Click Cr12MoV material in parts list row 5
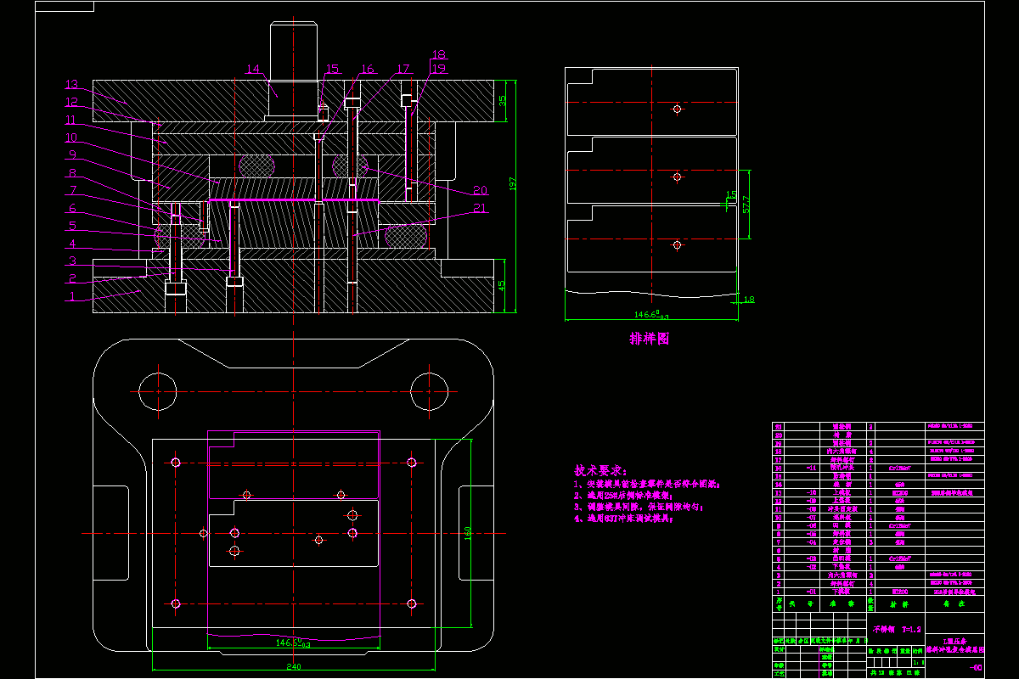The image size is (1019, 679). point(899,558)
